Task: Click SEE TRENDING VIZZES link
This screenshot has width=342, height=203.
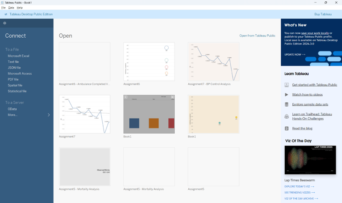Action: (300, 193)
